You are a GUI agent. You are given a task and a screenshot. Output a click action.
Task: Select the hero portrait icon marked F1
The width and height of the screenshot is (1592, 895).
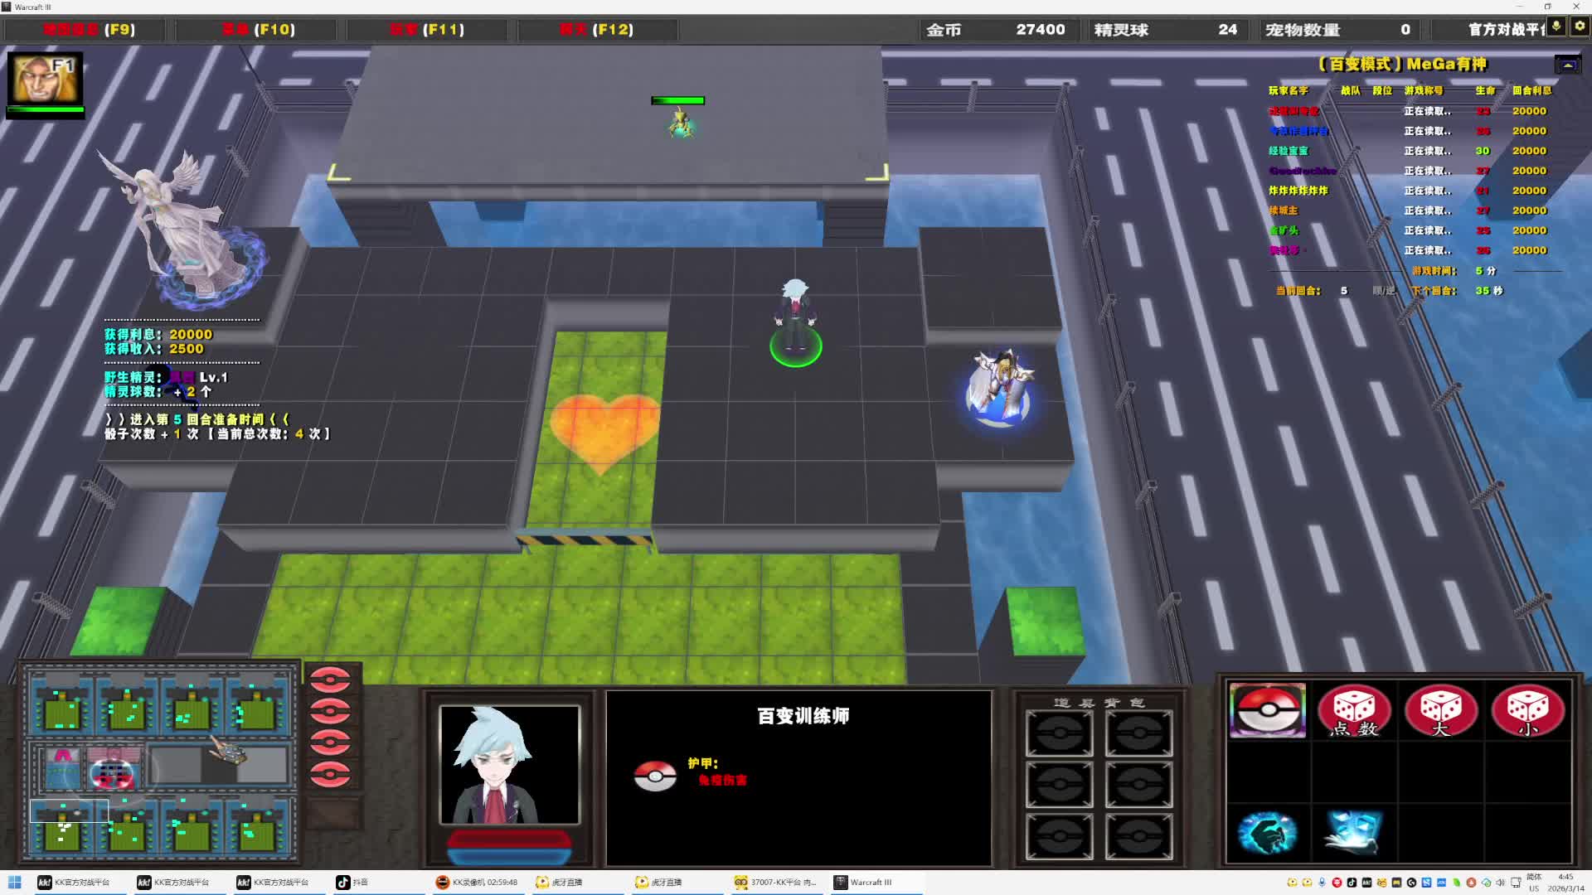[x=45, y=79]
